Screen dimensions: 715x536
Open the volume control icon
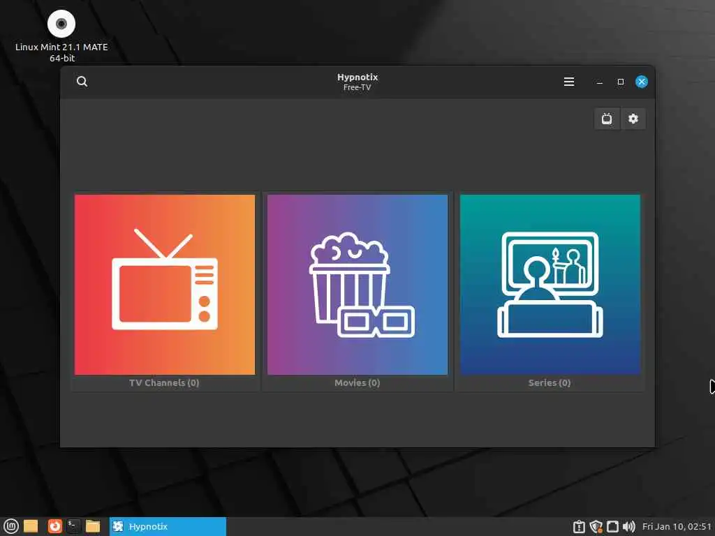pos(629,527)
